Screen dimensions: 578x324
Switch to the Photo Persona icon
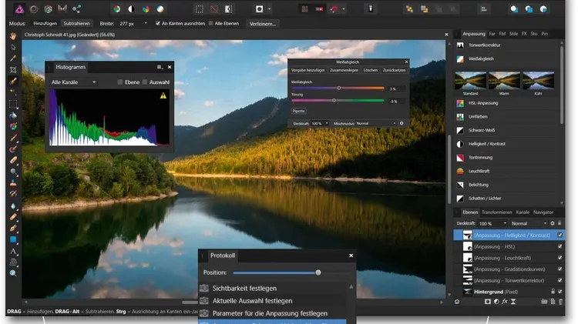[x=19, y=9]
